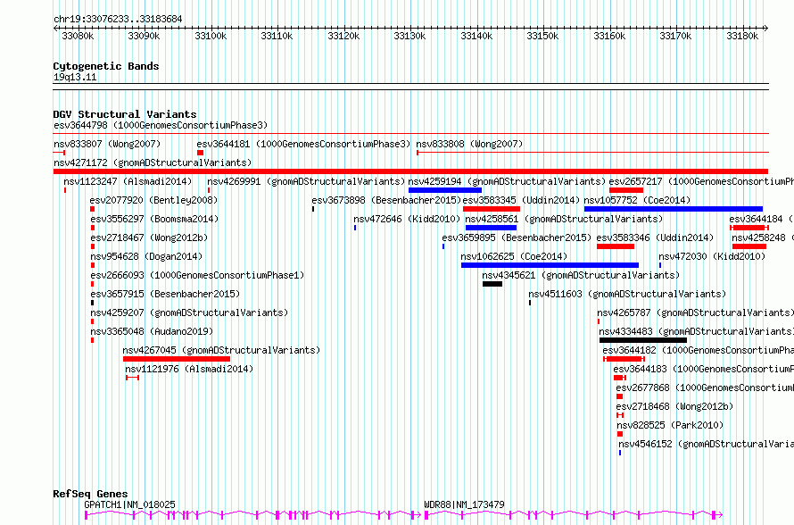Click the black nsv4334483 variant bar

643,340
